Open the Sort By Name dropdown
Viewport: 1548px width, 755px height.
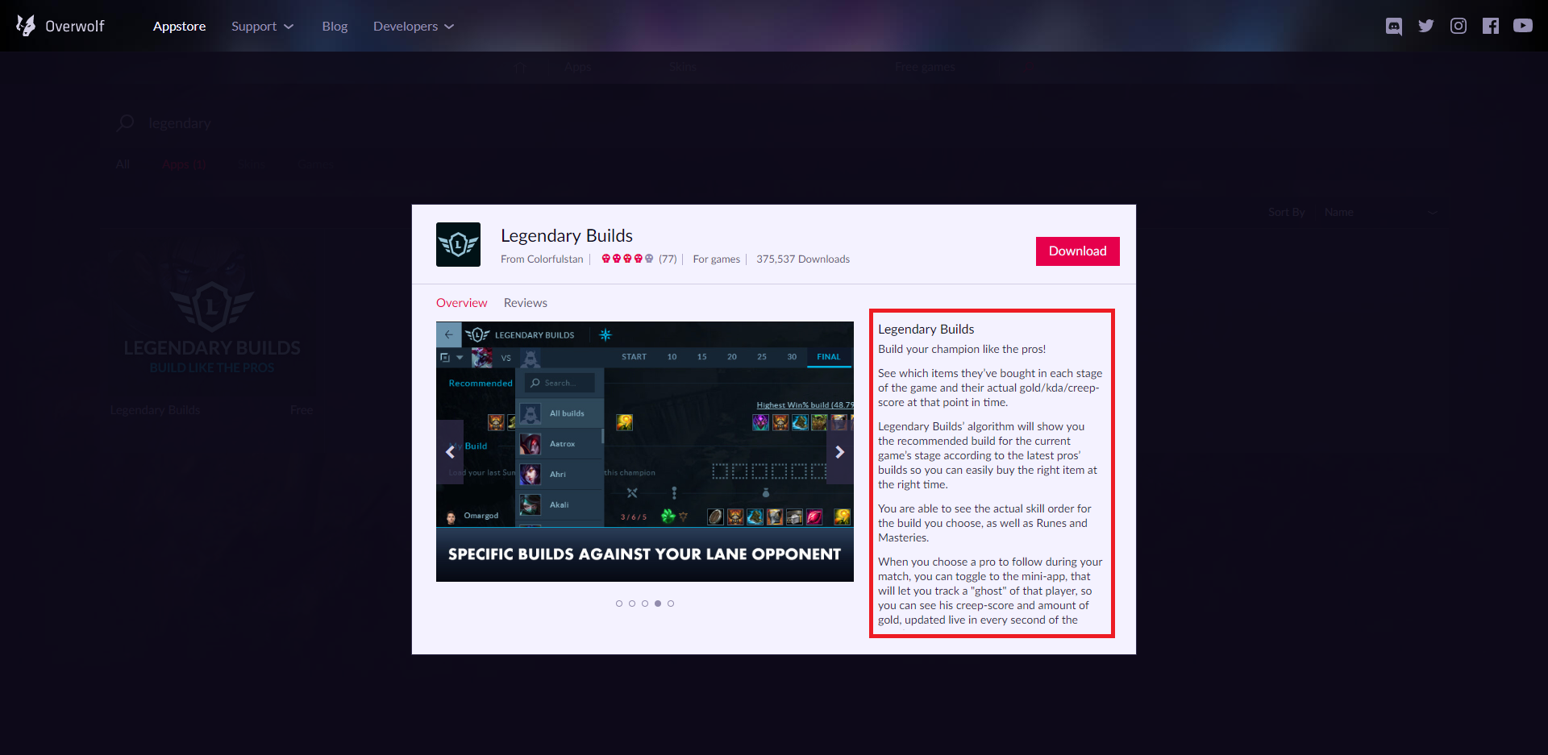point(1380,212)
